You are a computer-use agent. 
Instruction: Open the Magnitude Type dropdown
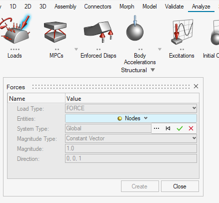(x=131, y=138)
